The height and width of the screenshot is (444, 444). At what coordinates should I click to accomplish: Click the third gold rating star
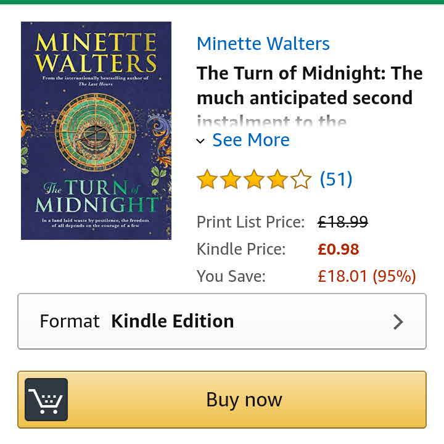(254, 180)
